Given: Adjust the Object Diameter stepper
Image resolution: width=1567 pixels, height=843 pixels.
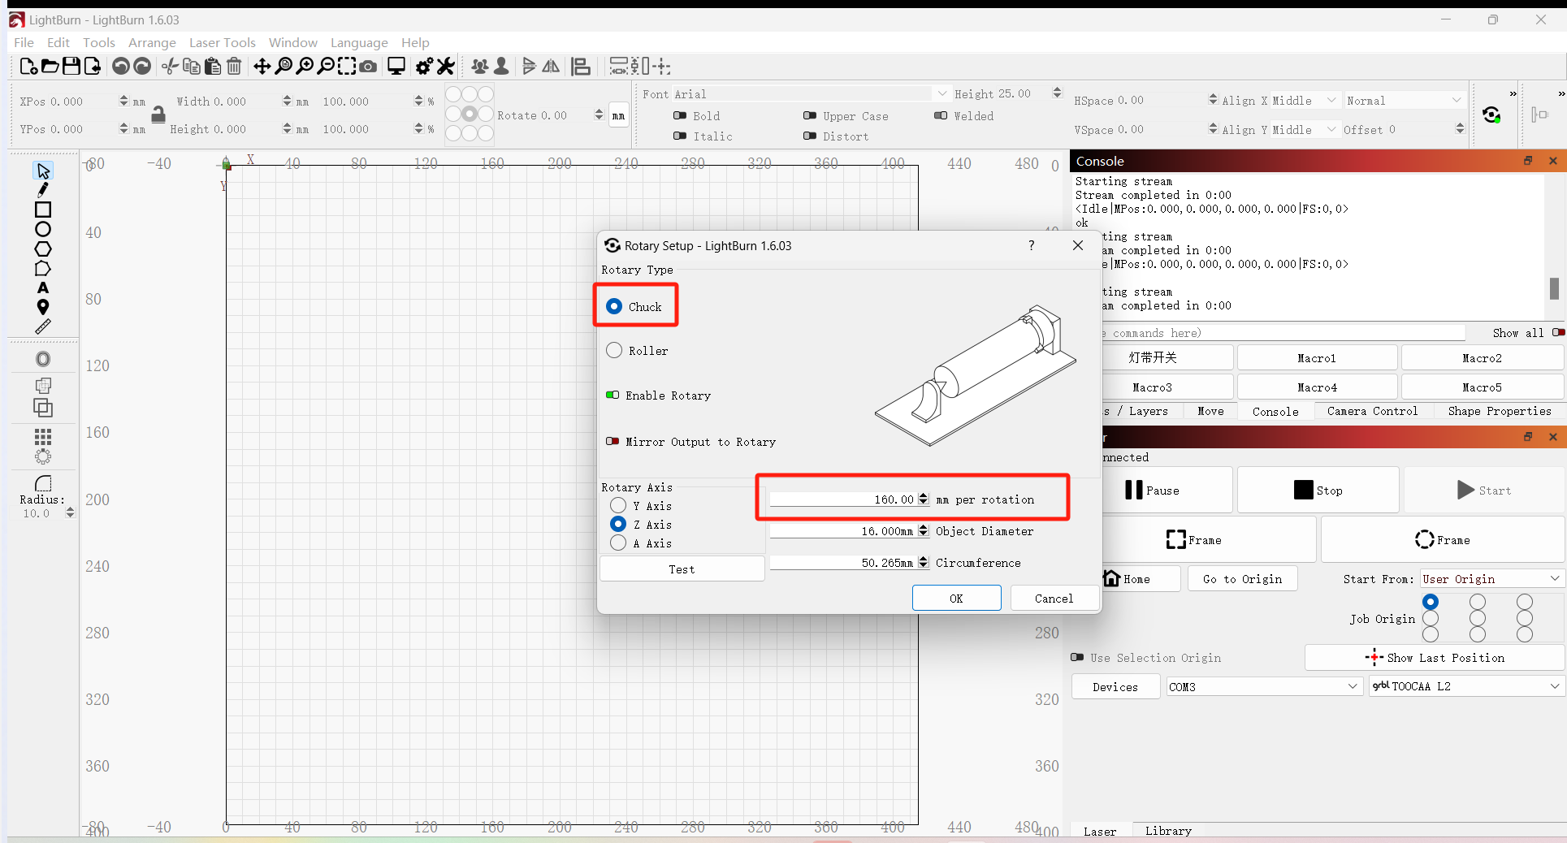Looking at the screenshot, I should coord(924,531).
